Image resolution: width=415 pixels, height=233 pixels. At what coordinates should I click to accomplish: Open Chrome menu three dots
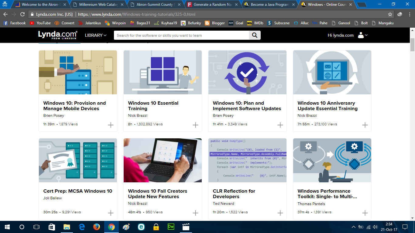click(409, 14)
